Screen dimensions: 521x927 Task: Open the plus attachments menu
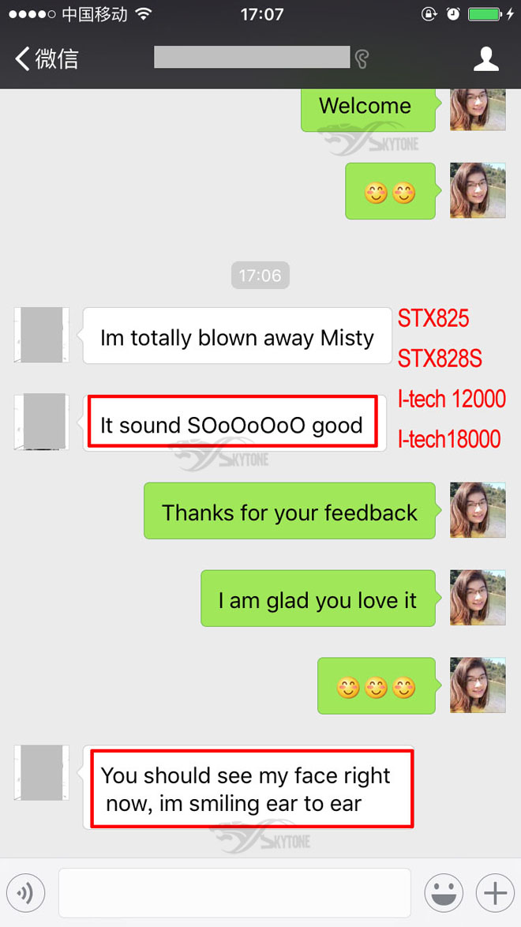[x=494, y=893]
